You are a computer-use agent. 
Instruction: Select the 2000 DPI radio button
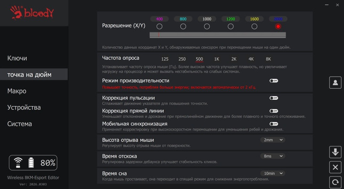[278, 27]
